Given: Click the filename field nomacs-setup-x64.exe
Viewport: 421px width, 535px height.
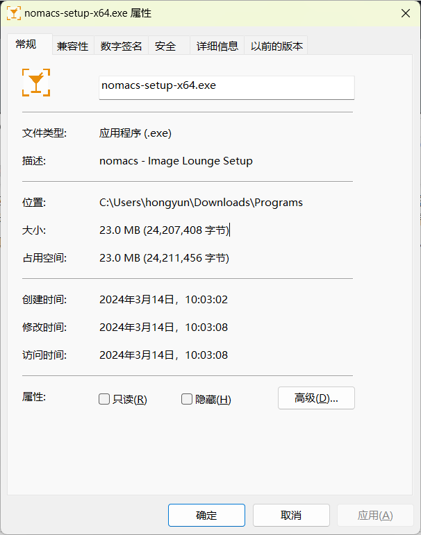Looking at the screenshot, I should (226, 87).
